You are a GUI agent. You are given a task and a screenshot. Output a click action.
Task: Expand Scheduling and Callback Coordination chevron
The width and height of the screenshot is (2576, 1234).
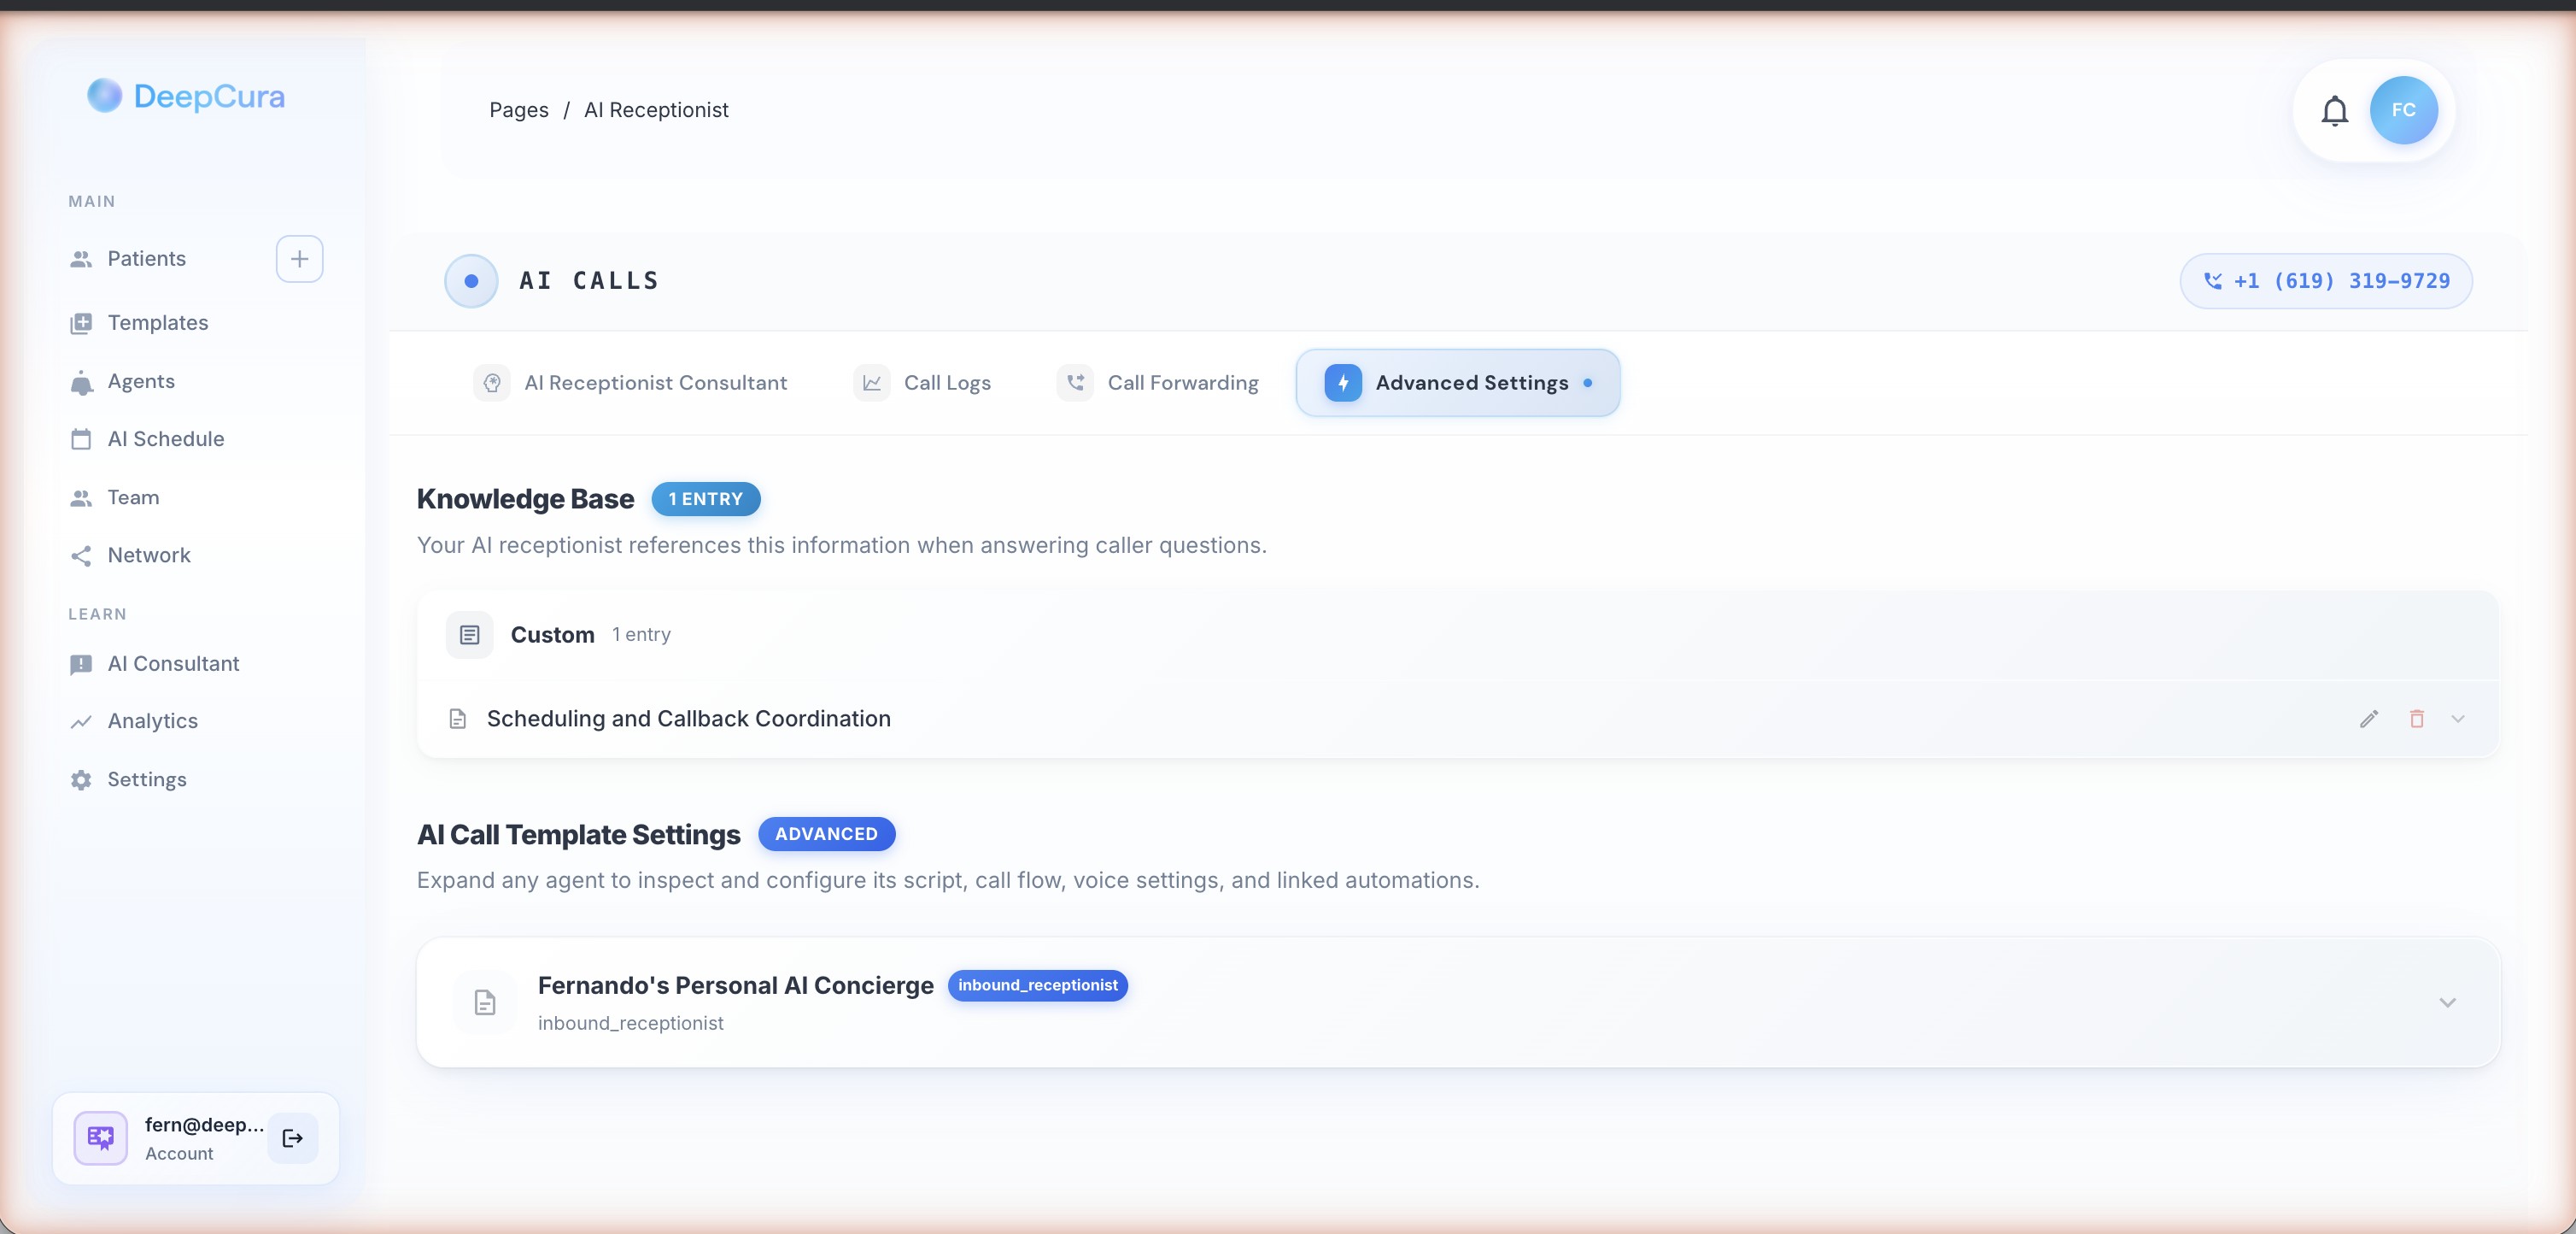click(x=2458, y=719)
